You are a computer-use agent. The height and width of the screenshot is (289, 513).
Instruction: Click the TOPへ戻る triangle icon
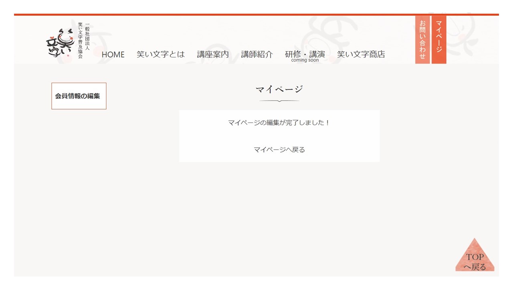[x=475, y=255]
